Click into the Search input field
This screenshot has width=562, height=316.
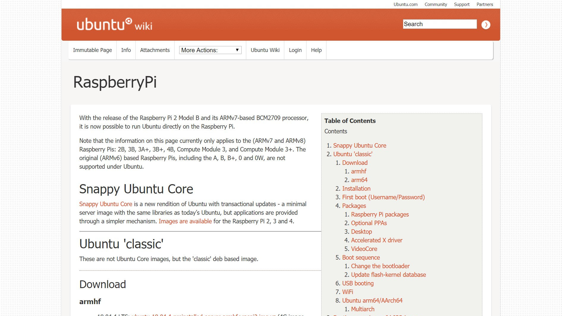point(440,24)
